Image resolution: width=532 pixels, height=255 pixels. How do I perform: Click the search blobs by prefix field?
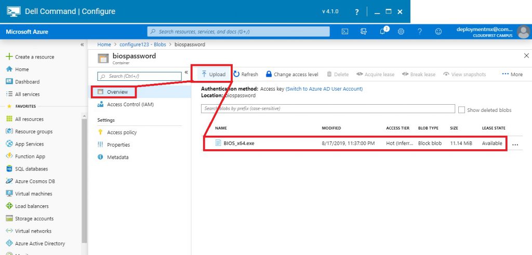(x=327, y=109)
